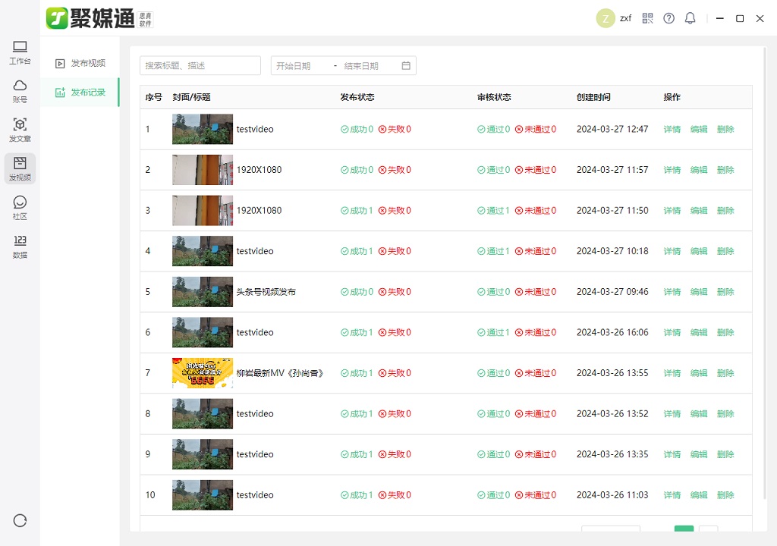Edit the 1920X1080 record via 编辑
777x546 pixels.
point(698,170)
